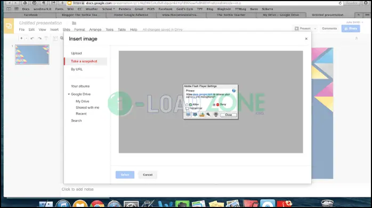Open the View menu in Slides
This screenshot has width=372, height=208.
[42, 30]
